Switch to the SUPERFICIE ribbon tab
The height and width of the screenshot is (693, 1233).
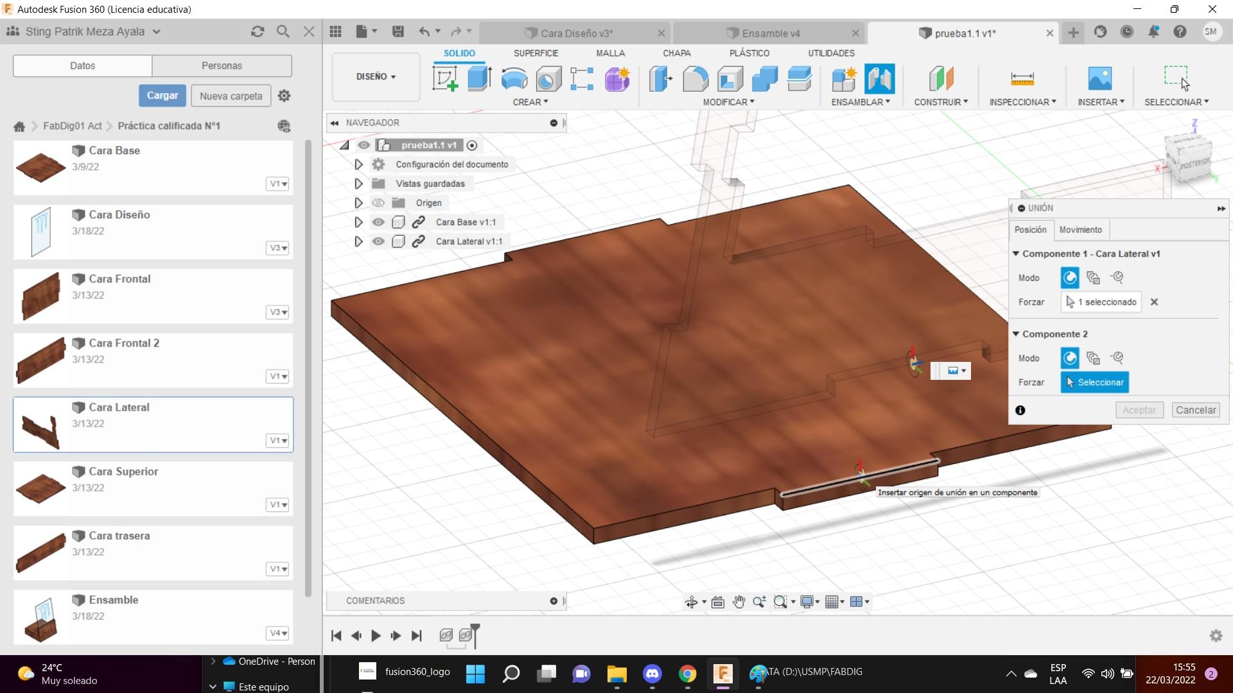click(x=536, y=53)
